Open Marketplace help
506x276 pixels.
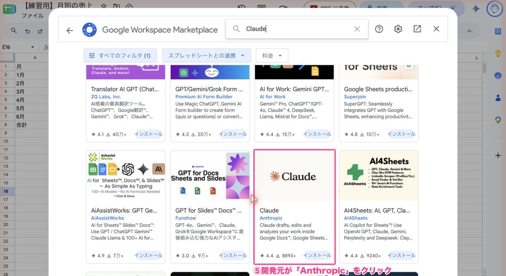(x=379, y=29)
